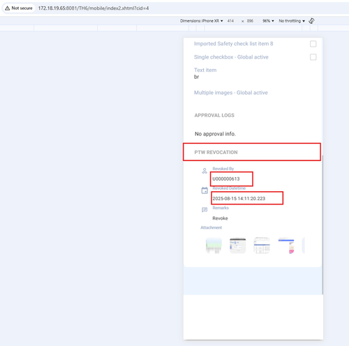Image resolution: width=349 pixels, height=346 pixels.
Task: Click the Single checkbox - Global active label
Action: [x=231, y=57]
